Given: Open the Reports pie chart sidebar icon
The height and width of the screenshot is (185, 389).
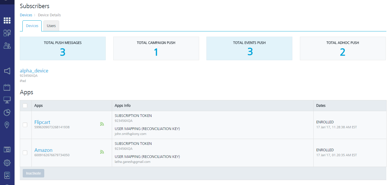Looking at the screenshot, I should 7,112.
